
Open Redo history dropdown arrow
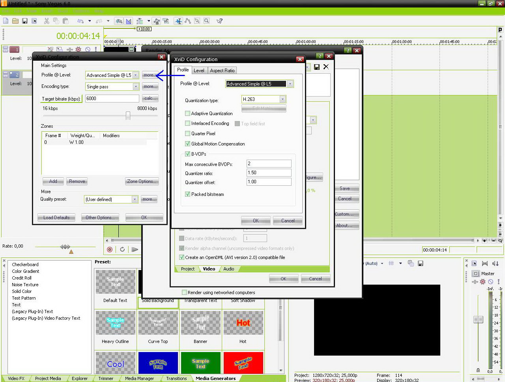(x=108, y=21)
